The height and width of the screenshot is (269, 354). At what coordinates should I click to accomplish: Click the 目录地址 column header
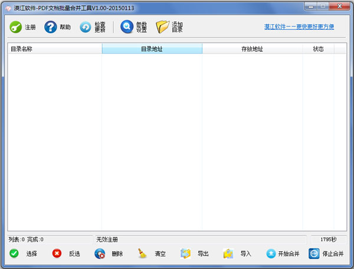[x=152, y=49]
